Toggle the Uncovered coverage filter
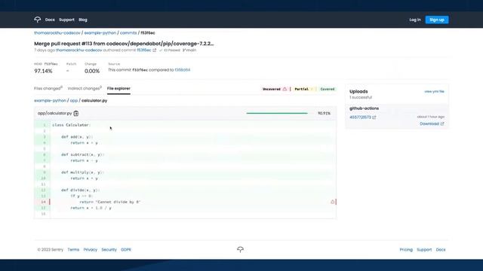 (x=275, y=89)
